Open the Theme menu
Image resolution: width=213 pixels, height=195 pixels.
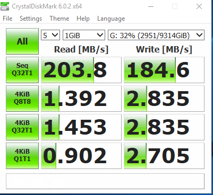coord(59,19)
